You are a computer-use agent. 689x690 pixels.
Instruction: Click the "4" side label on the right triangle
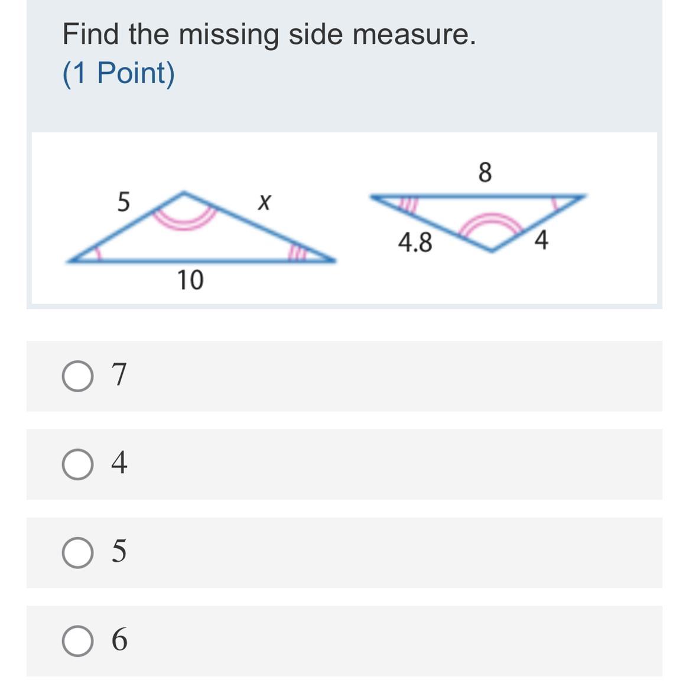tap(541, 240)
